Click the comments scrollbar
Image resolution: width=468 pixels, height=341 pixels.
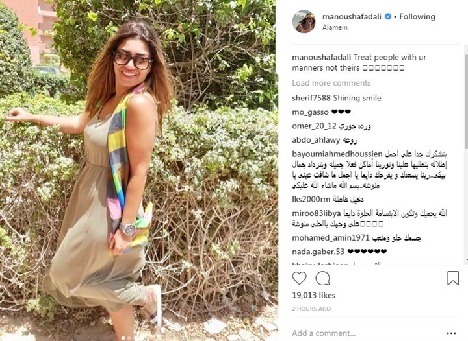(x=466, y=155)
